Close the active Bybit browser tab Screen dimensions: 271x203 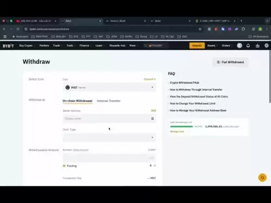click(100, 21)
